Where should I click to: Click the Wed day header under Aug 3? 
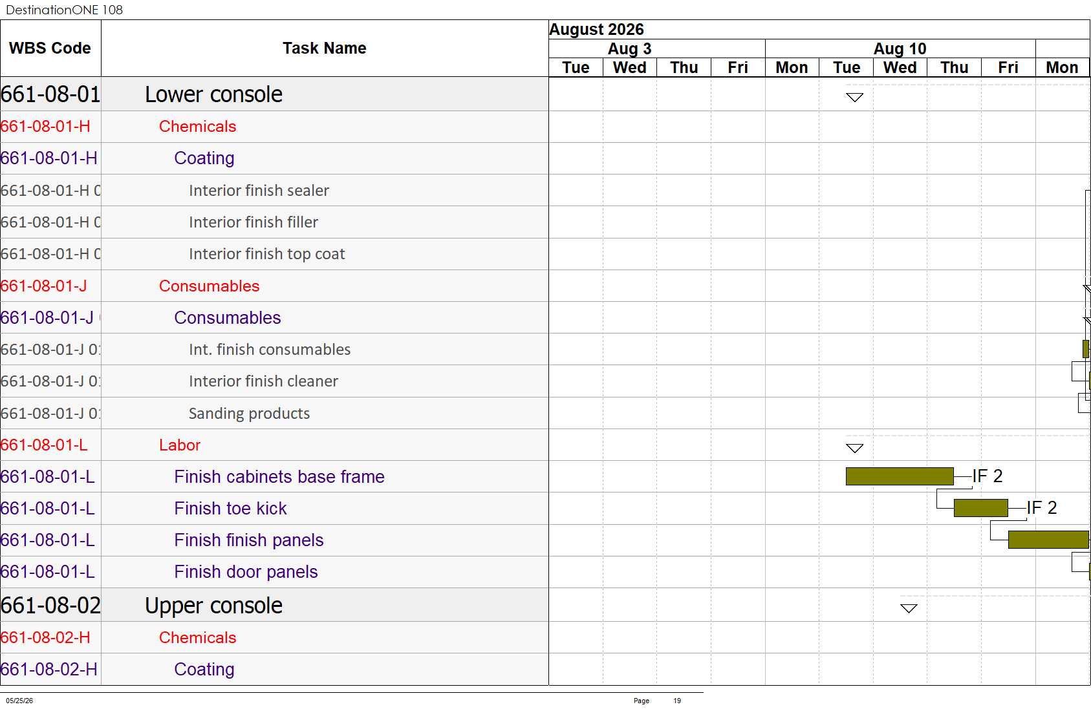pyautogui.click(x=630, y=68)
